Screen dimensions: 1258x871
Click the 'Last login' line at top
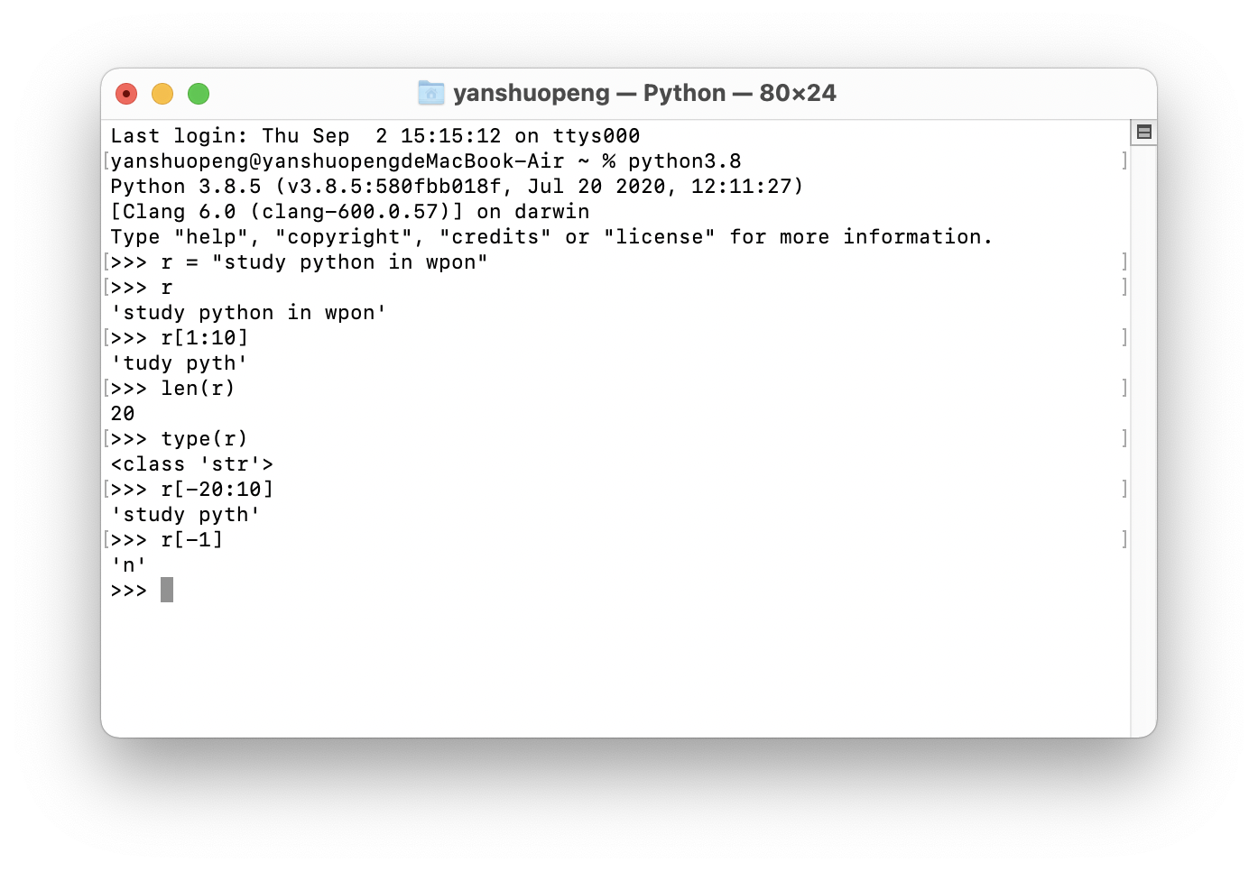[375, 136]
